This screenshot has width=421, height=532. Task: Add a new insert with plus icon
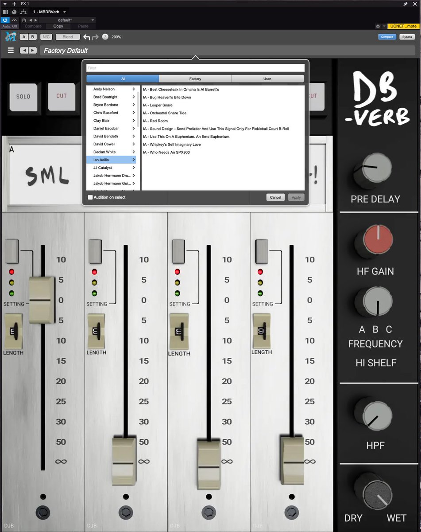tap(14, 4)
